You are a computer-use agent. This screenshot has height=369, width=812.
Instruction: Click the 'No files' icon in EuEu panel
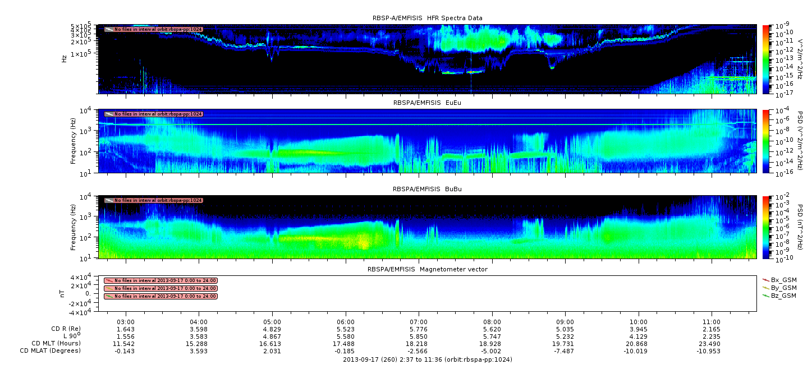pyautogui.click(x=109, y=114)
